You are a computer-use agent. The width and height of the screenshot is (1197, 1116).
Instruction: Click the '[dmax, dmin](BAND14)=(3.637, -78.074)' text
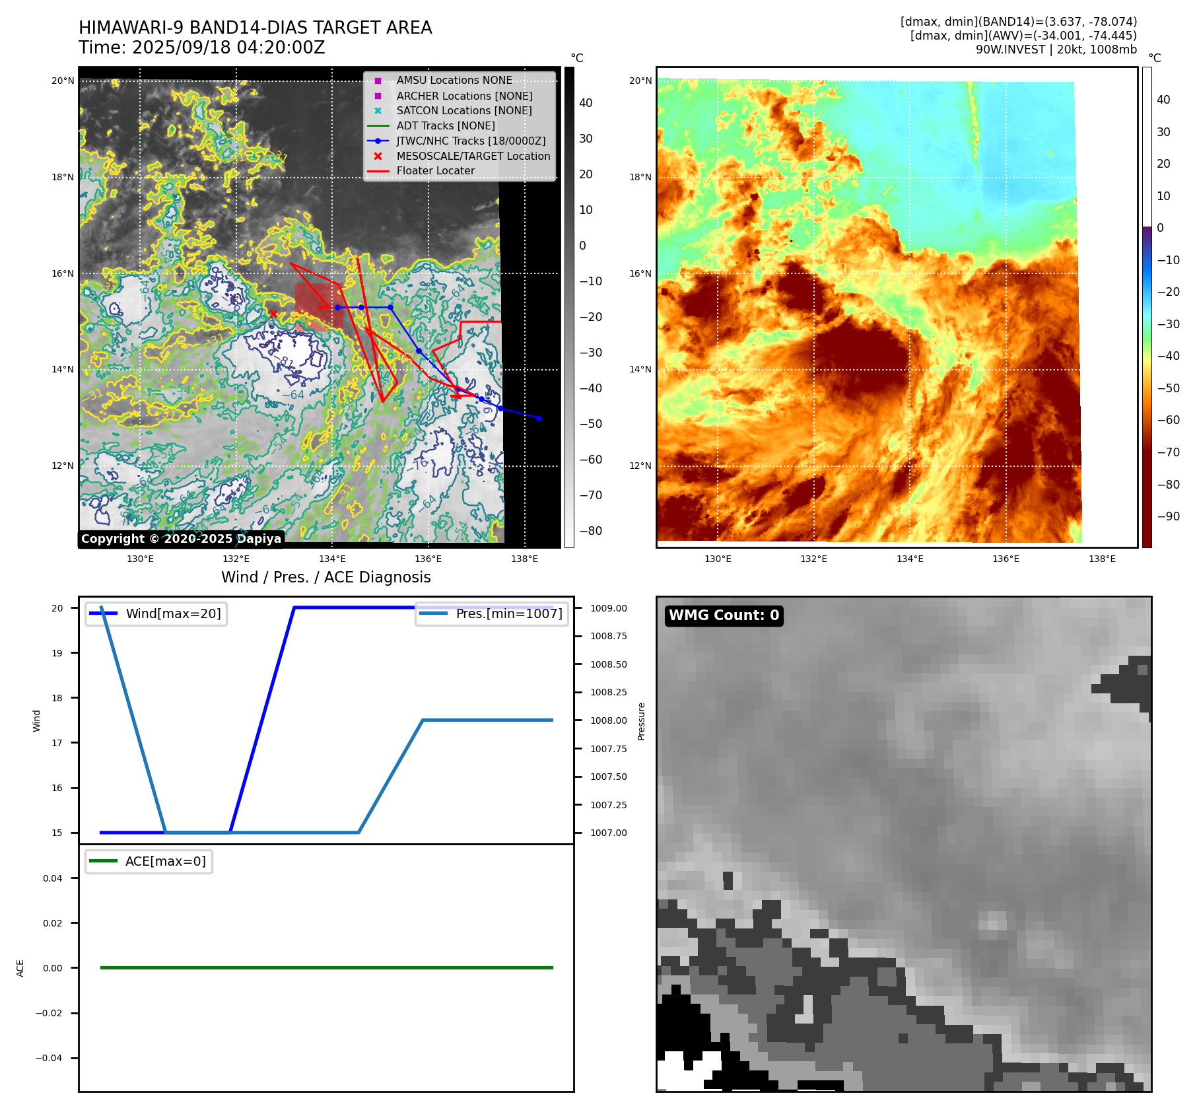1019,22
